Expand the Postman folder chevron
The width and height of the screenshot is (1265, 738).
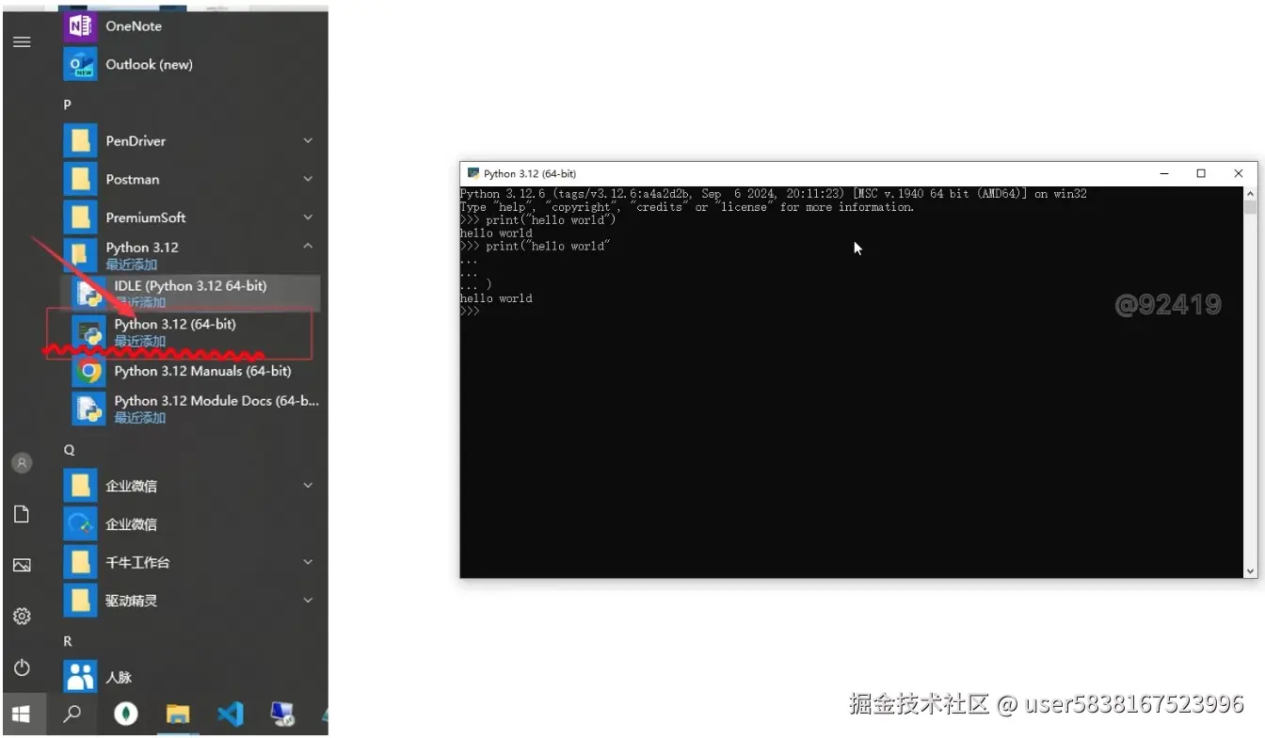coord(308,179)
